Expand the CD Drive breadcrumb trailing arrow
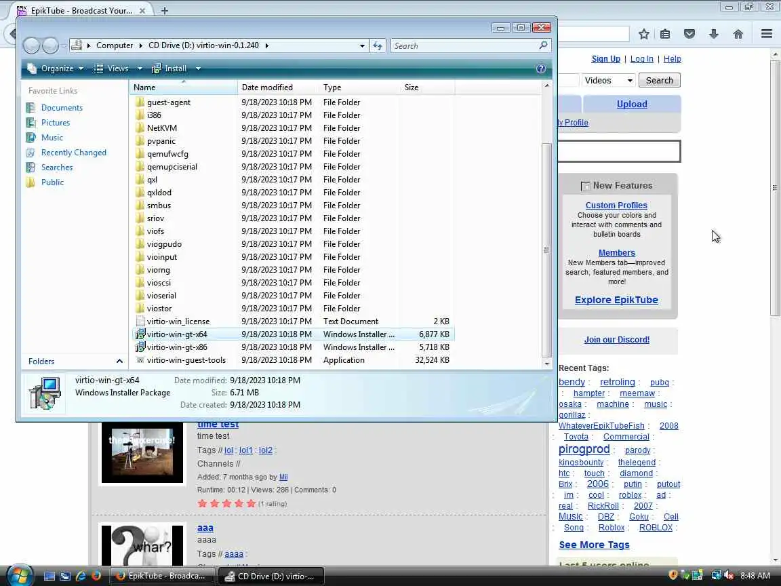The image size is (781, 586). (267, 45)
